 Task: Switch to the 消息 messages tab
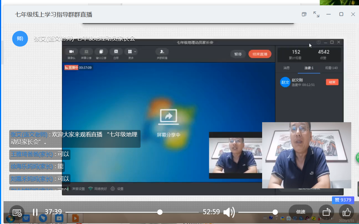[x=286, y=68]
